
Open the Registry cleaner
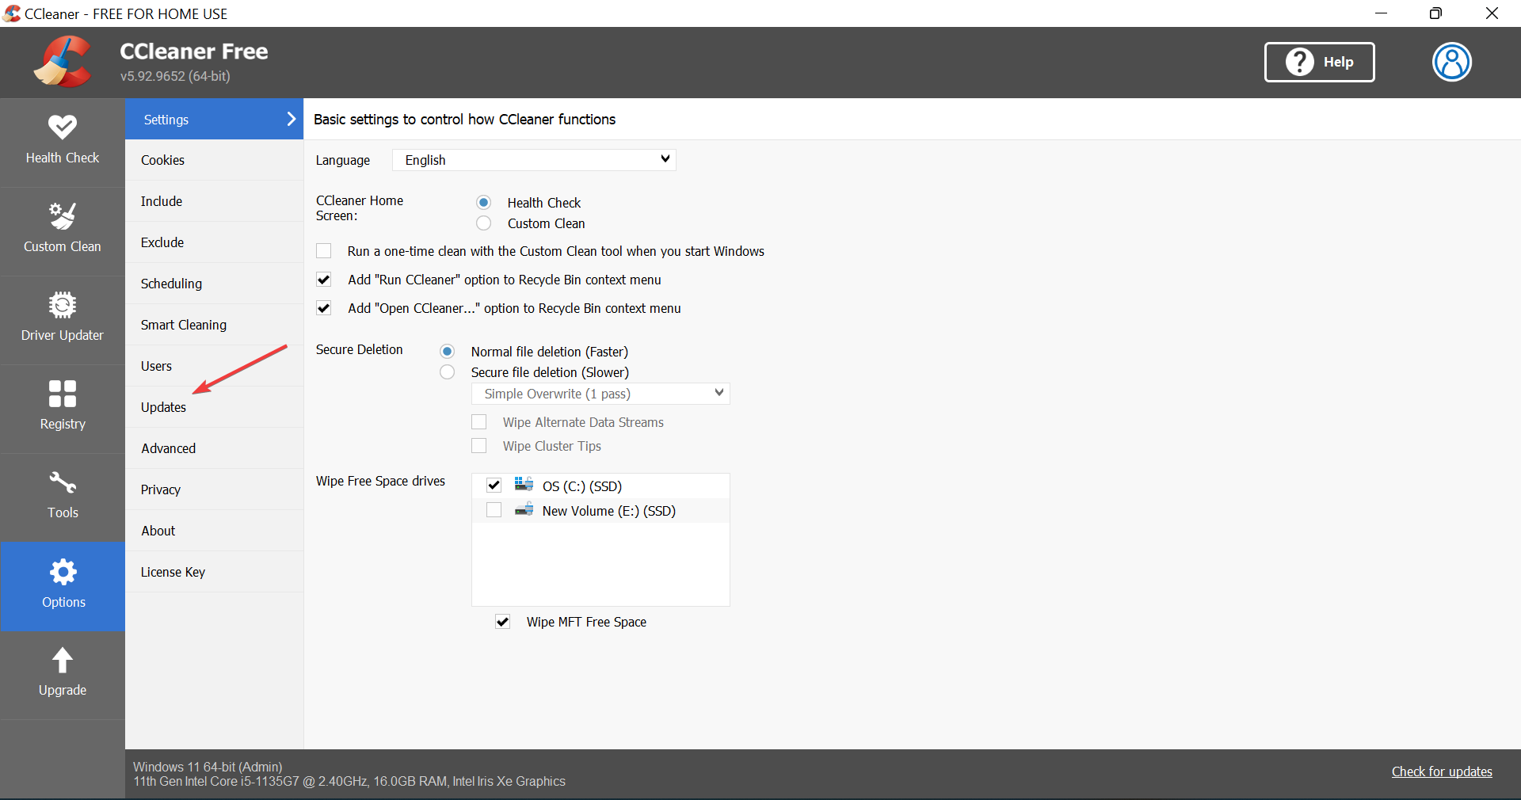(x=63, y=409)
